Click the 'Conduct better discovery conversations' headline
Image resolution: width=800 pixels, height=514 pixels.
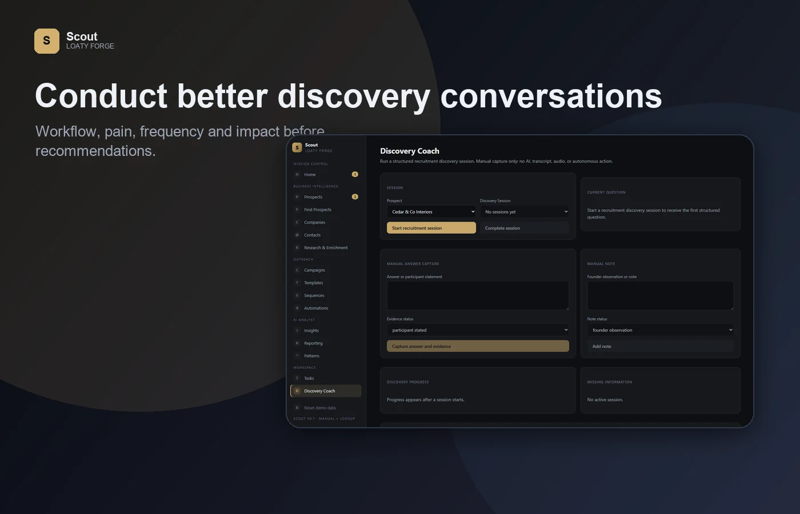click(349, 96)
